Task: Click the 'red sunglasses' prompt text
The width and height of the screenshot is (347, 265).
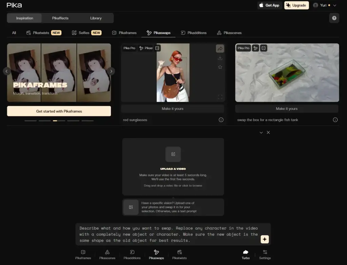Action: 135,120
